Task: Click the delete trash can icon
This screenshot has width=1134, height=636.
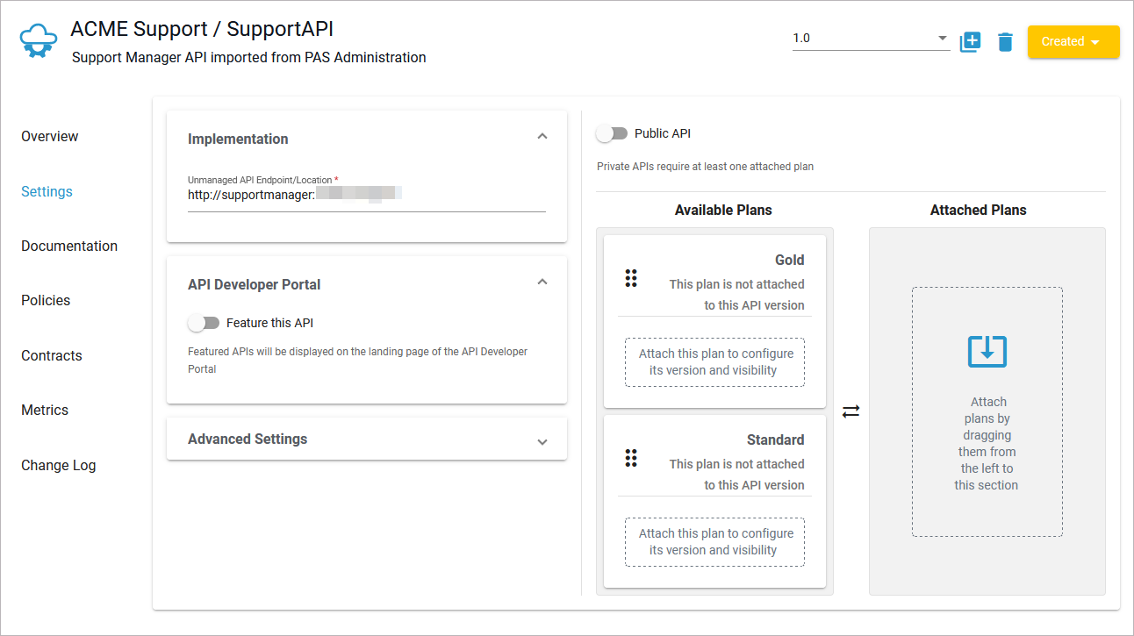Action: tap(1006, 41)
